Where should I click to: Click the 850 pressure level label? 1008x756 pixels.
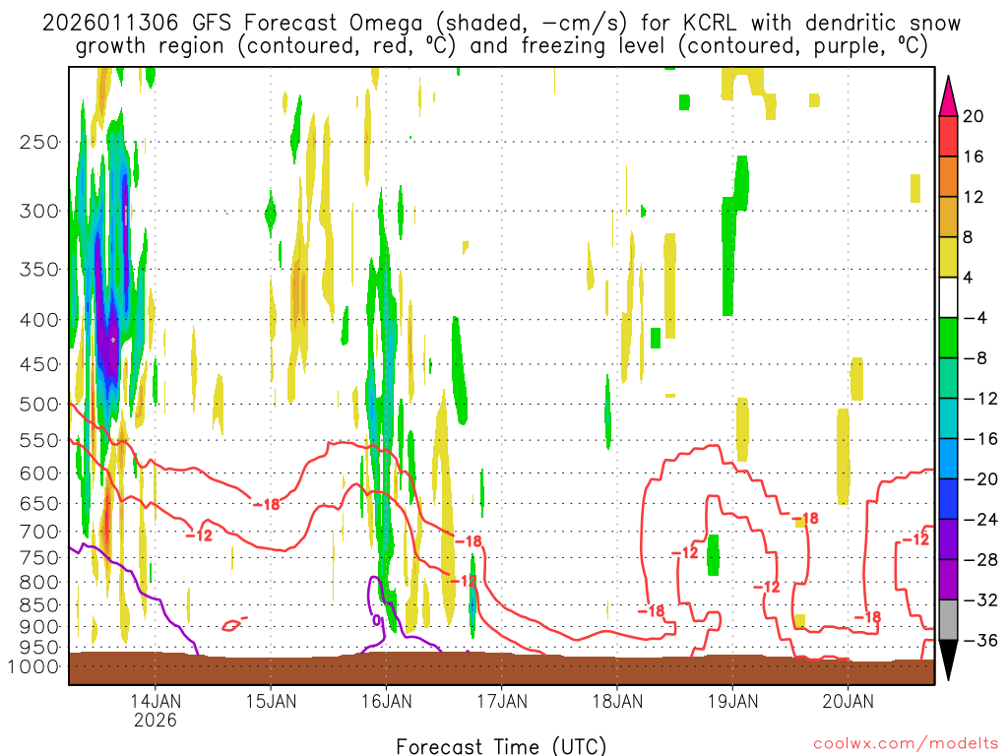[x=39, y=605]
